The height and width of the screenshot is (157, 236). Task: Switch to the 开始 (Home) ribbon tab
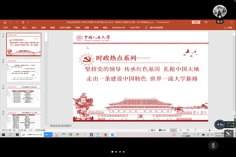tap(16, 27)
